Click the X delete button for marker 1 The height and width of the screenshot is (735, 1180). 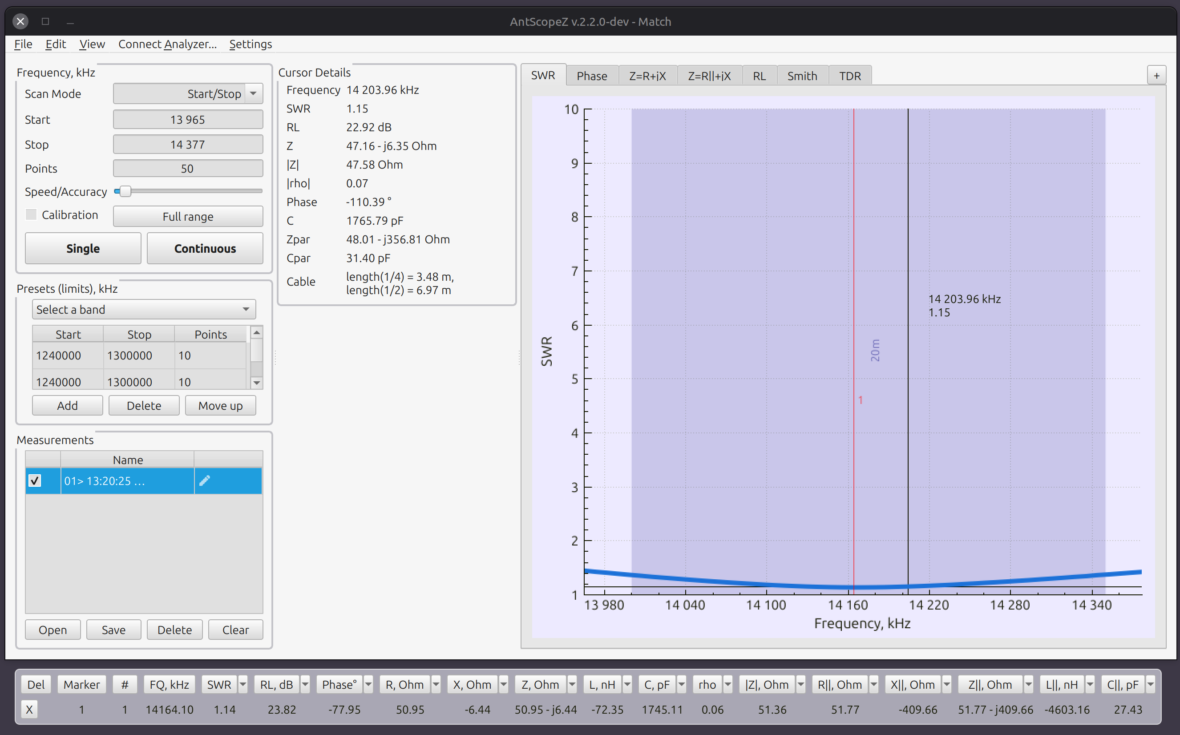coord(29,709)
